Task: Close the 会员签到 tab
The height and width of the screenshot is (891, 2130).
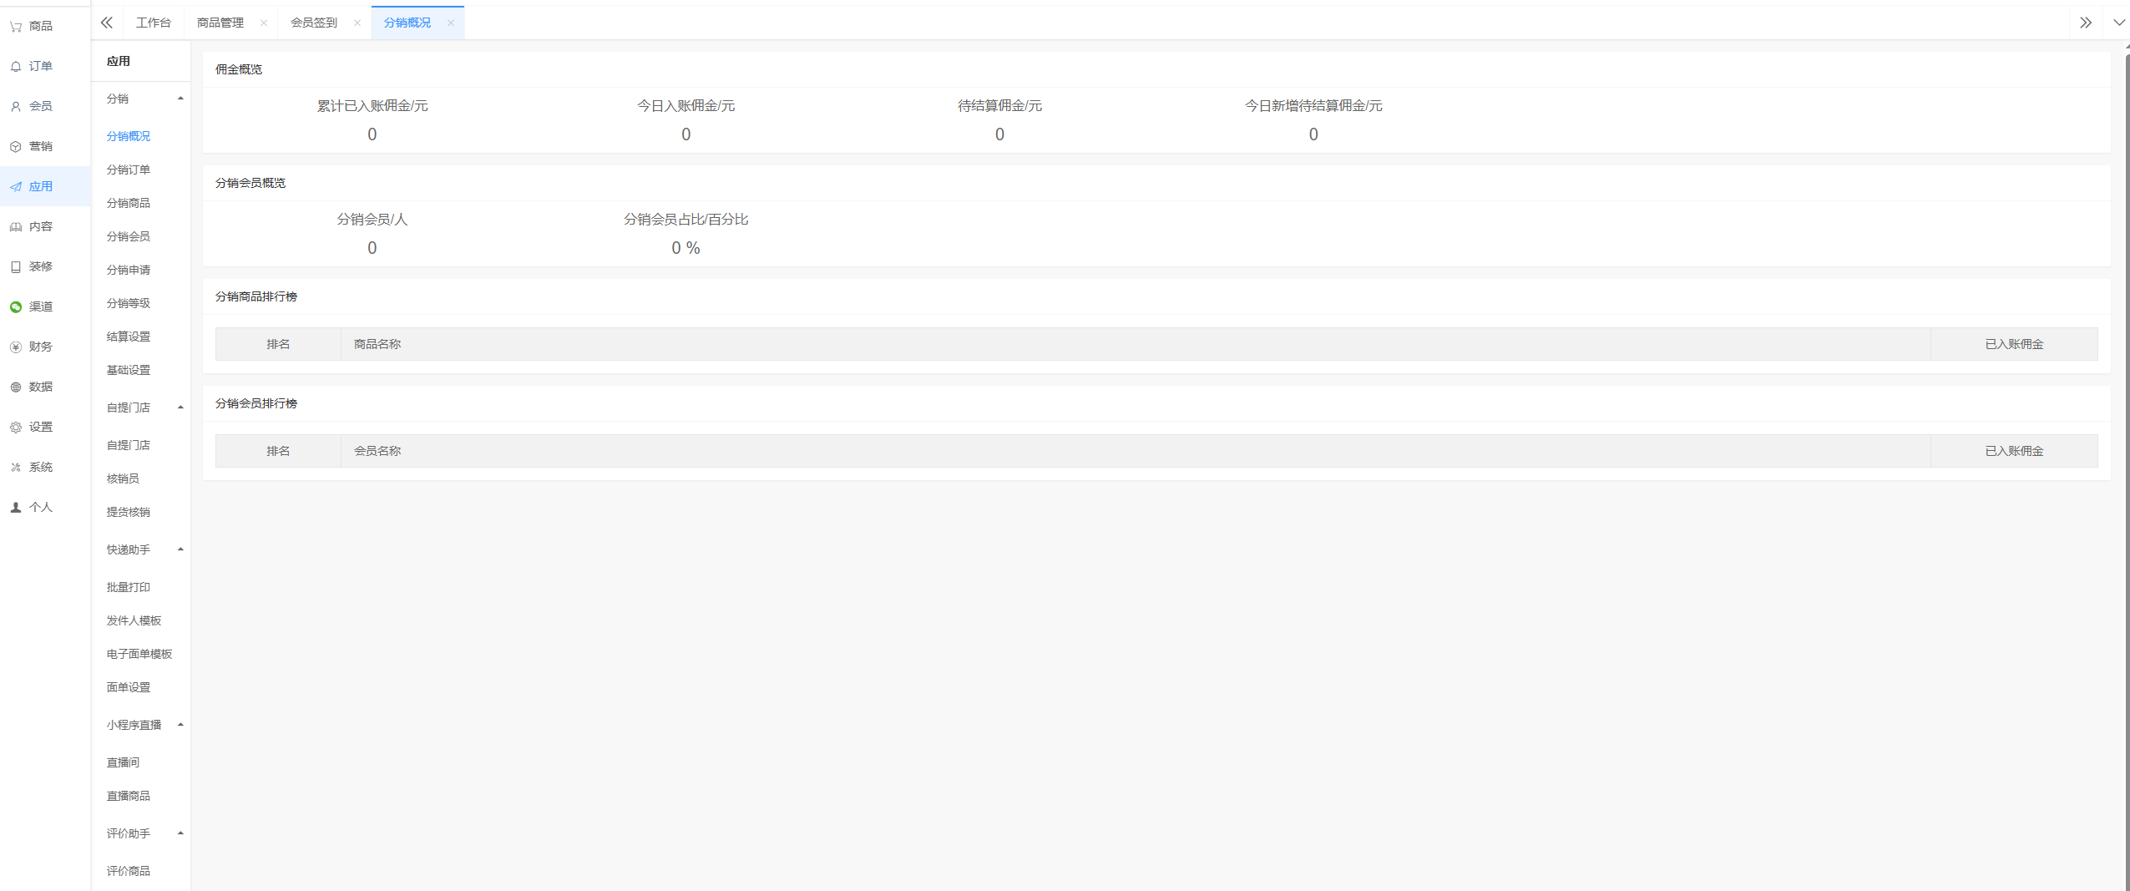Action: tap(357, 23)
